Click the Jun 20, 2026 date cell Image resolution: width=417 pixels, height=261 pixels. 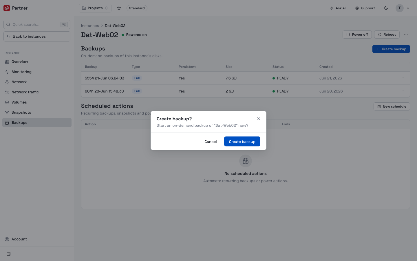click(x=331, y=91)
